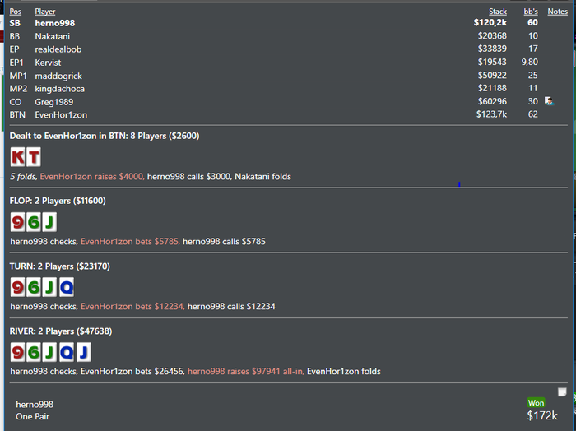Select the Jack card in the FLOP row

[x=49, y=222]
